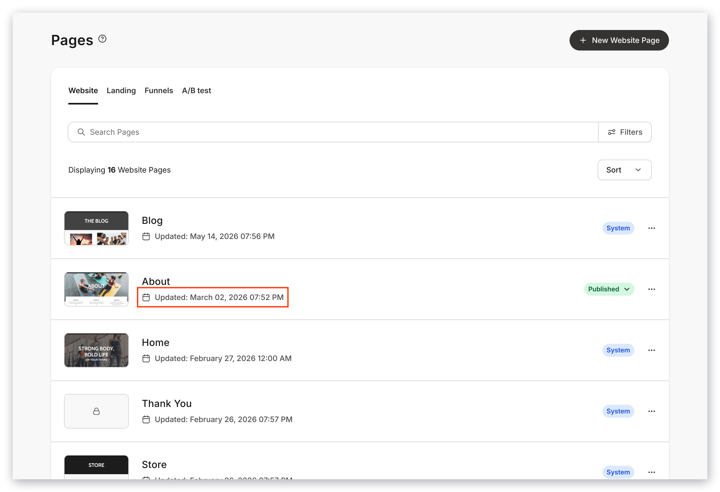Expand the Sort dropdown
This screenshot has height=492, width=720.
click(624, 170)
